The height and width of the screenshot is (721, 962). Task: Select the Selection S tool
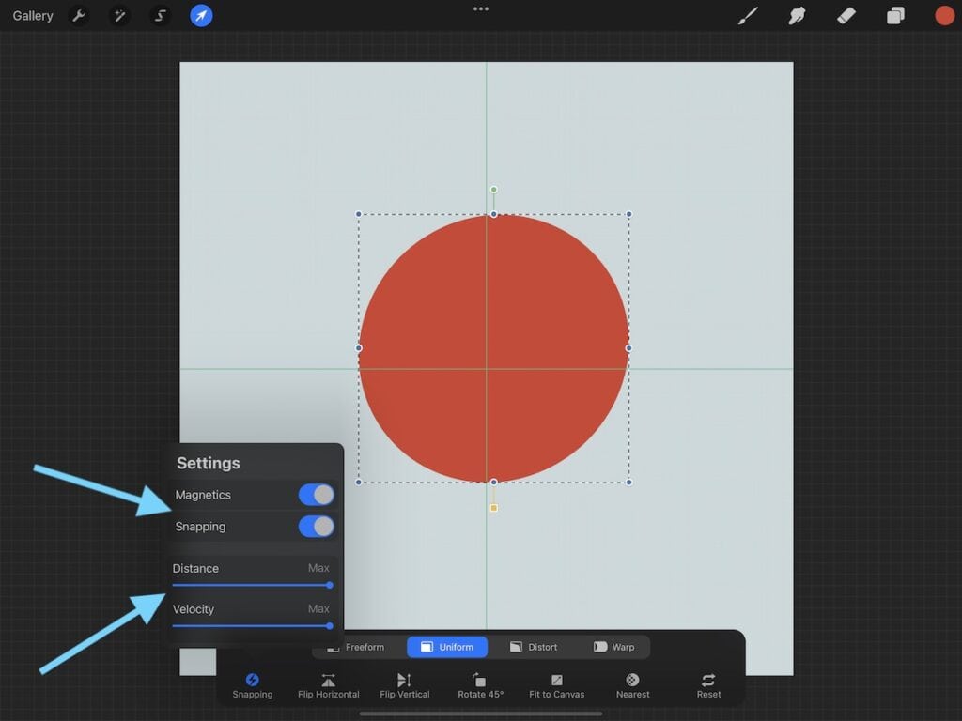161,16
